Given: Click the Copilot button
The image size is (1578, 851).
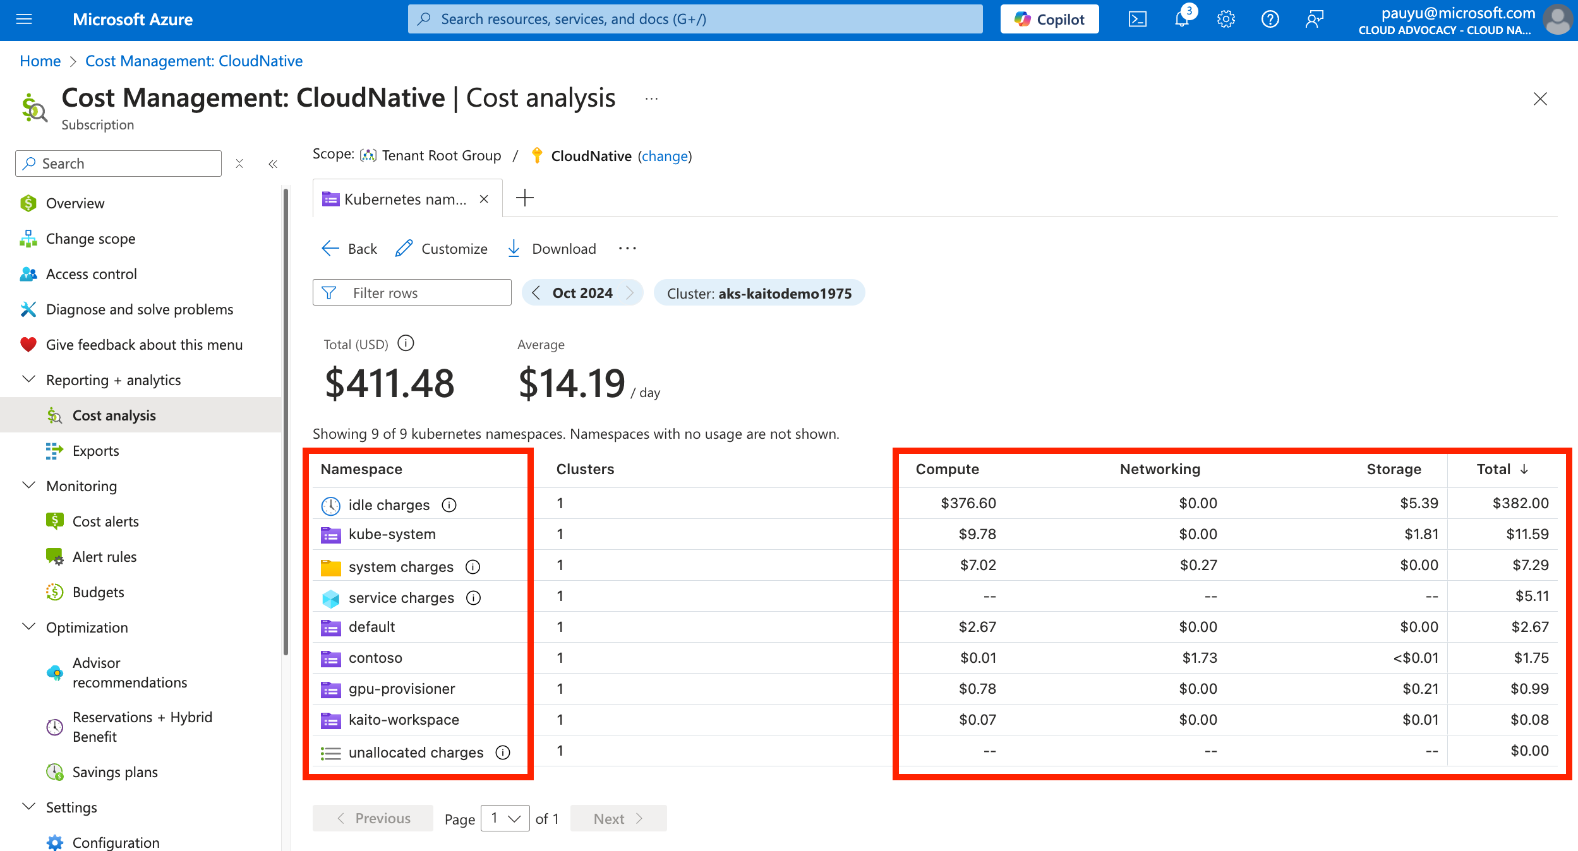Looking at the screenshot, I should [1049, 19].
